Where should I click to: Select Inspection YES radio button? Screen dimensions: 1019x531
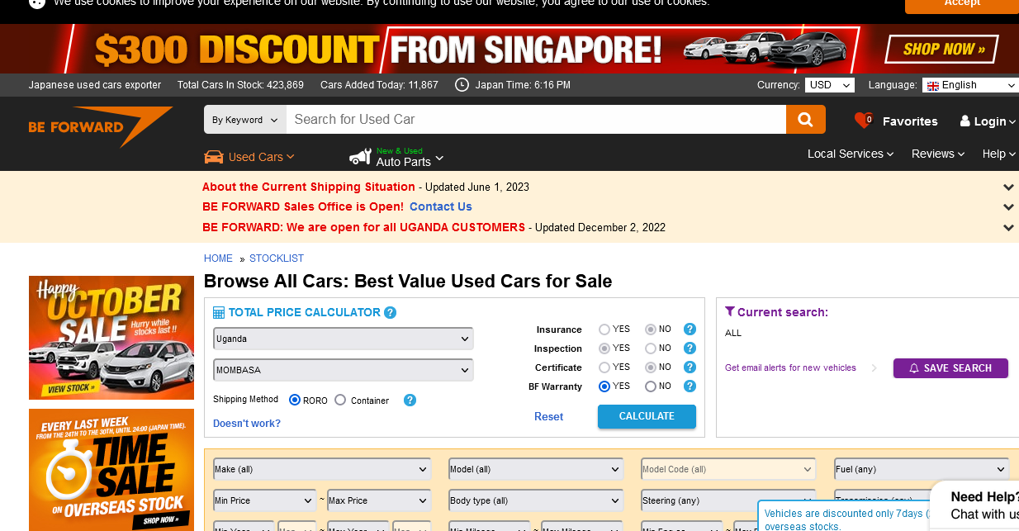pos(604,348)
